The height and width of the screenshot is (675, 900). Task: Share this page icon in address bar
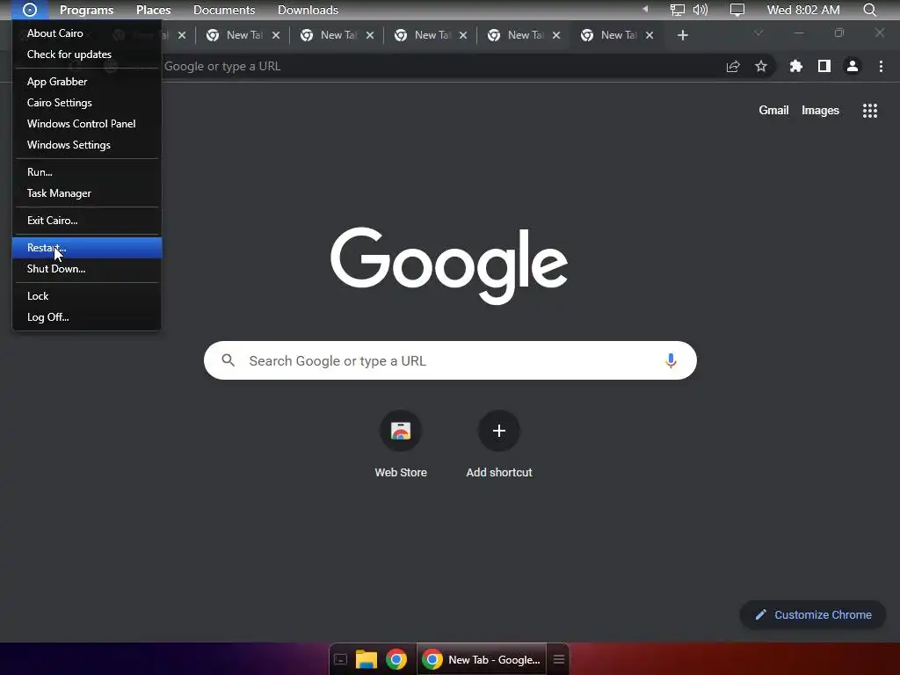click(733, 67)
